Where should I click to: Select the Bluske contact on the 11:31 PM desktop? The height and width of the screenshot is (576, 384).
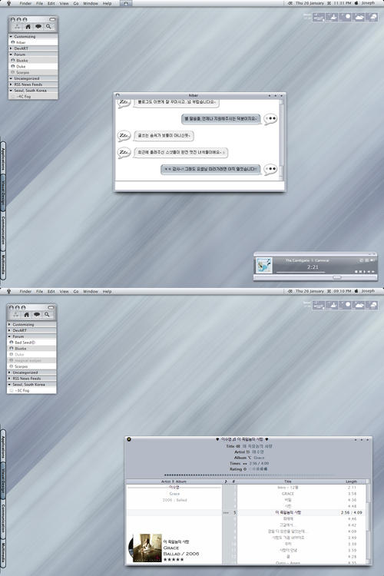coord(33,61)
